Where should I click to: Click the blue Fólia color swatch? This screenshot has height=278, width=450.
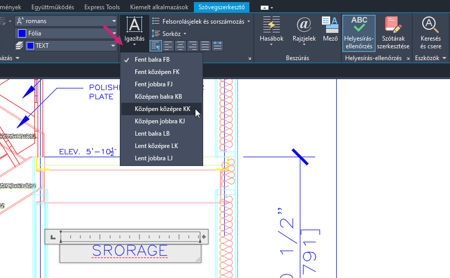pyautogui.click(x=22, y=33)
